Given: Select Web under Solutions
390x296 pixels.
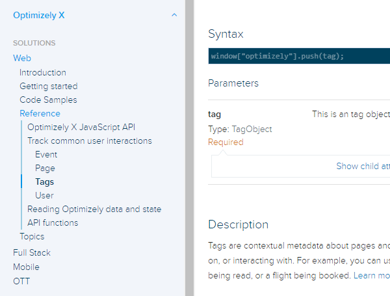Looking at the screenshot, I should (x=22, y=58).
